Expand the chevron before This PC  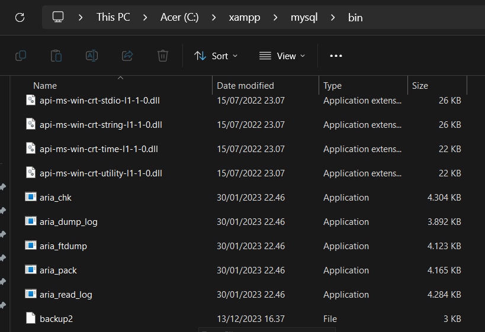pos(81,17)
